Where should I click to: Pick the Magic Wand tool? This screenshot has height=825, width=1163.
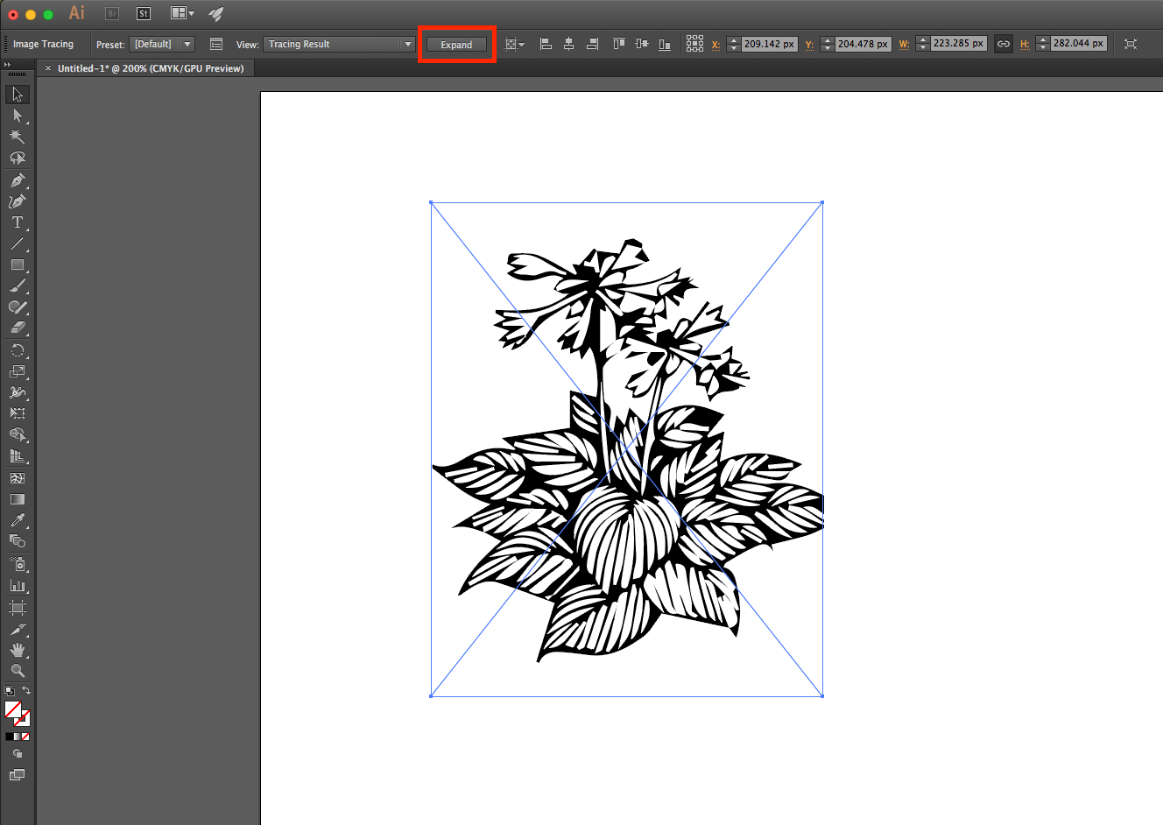point(17,137)
